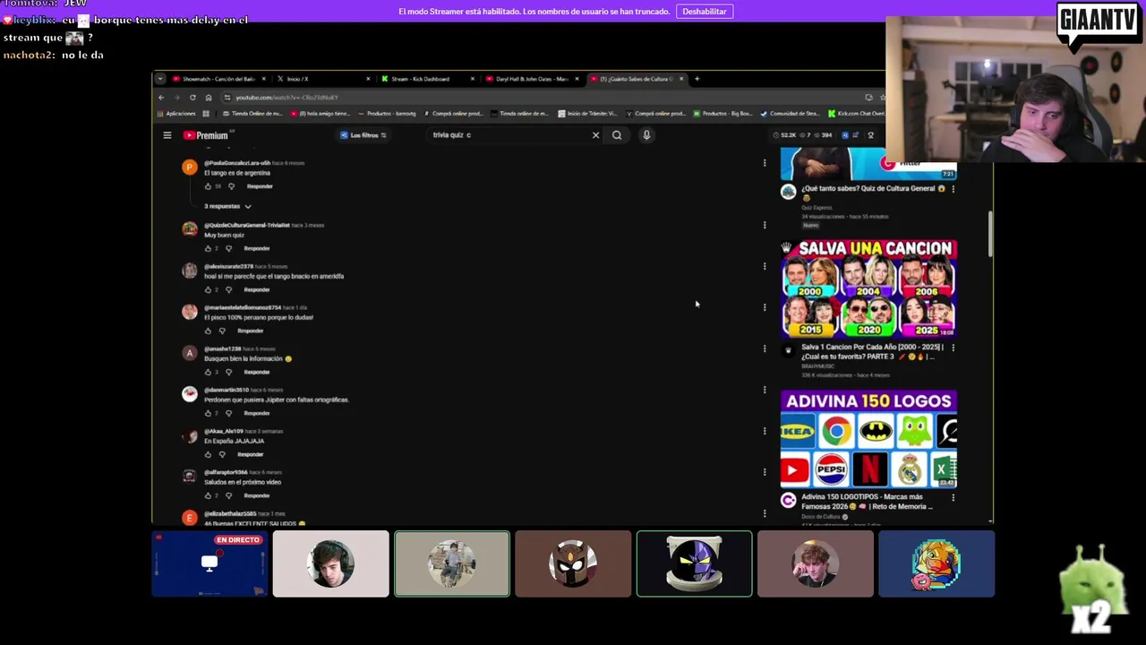Reply to "Muy buen quiz" comment
The height and width of the screenshot is (645, 1146).
257,248
